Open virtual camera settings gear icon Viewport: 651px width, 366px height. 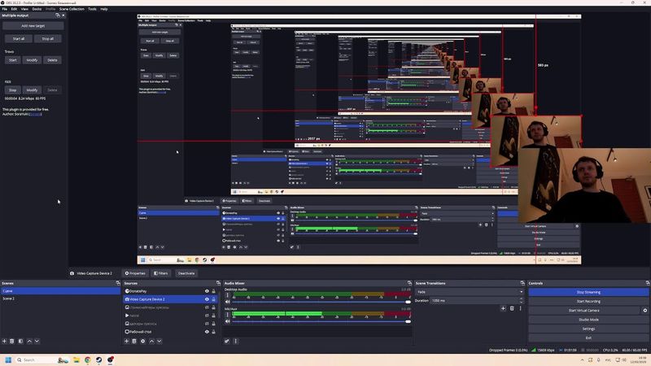point(645,310)
